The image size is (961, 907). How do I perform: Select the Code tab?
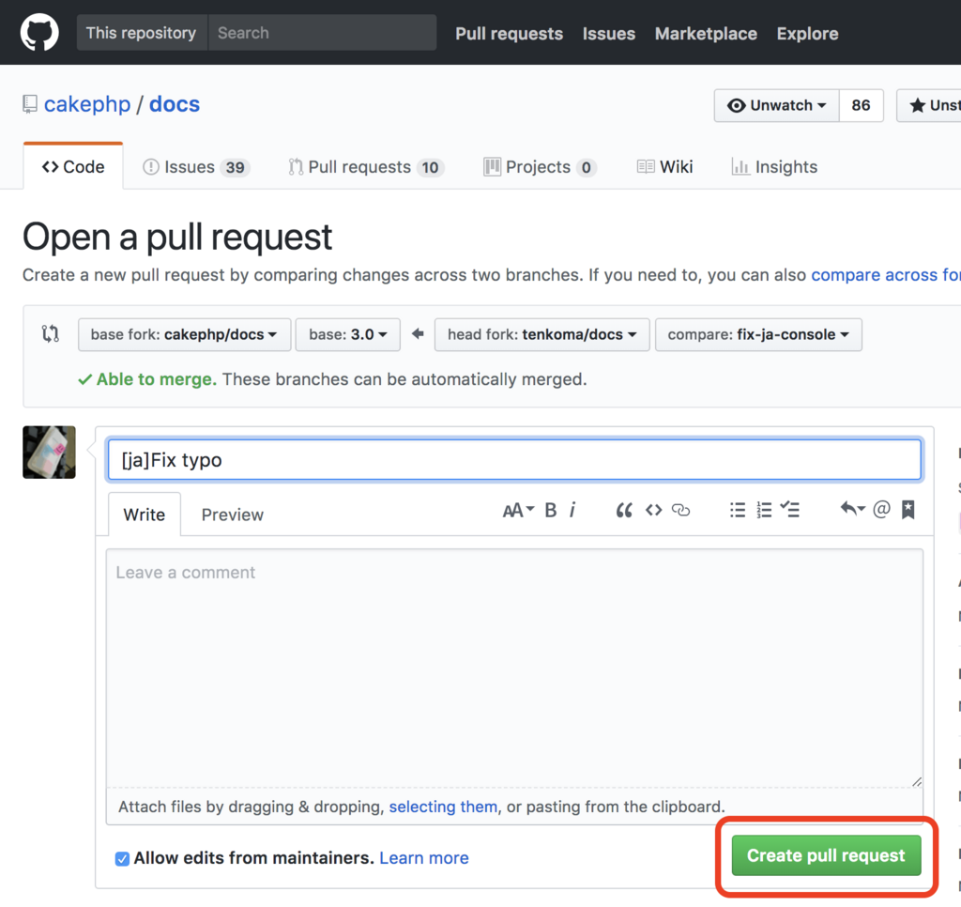point(73,167)
